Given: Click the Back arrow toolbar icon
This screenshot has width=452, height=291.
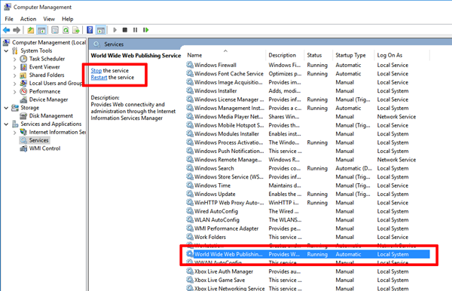Looking at the screenshot, I should (6, 30).
